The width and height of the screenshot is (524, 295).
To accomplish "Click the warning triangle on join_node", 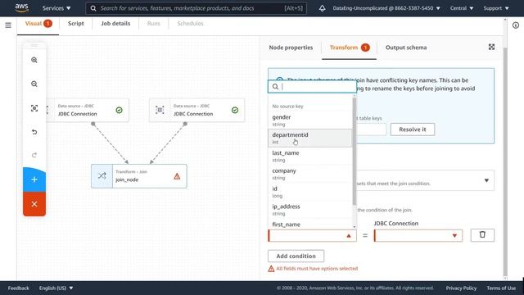I will tap(177, 176).
